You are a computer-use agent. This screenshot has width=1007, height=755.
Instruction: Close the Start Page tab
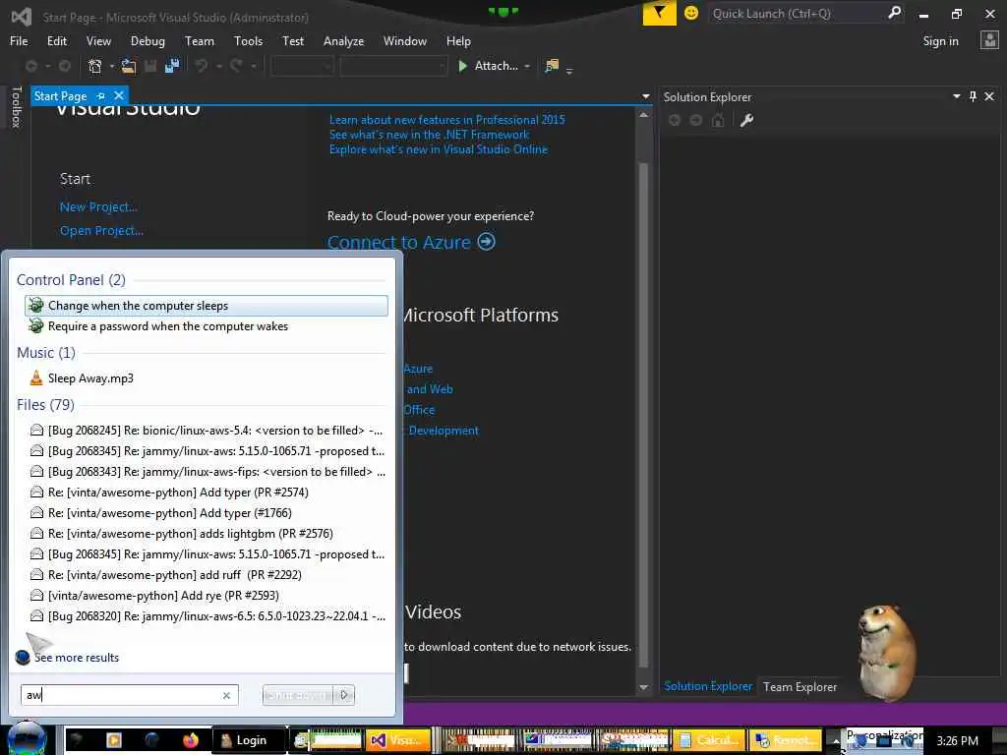pos(119,95)
